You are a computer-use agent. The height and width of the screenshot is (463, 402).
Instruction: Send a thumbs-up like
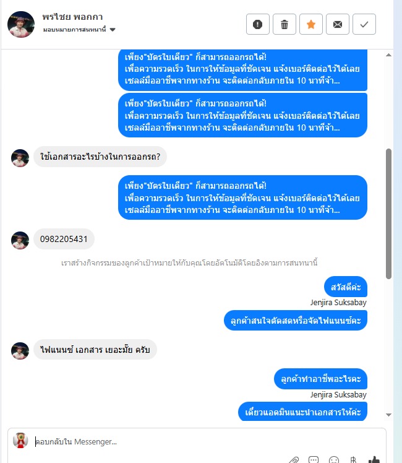374,459
